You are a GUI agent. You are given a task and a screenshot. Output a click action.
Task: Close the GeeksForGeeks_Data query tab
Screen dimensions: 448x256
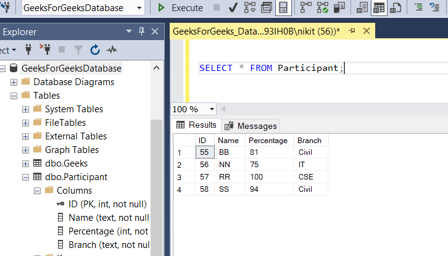[x=367, y=31]
